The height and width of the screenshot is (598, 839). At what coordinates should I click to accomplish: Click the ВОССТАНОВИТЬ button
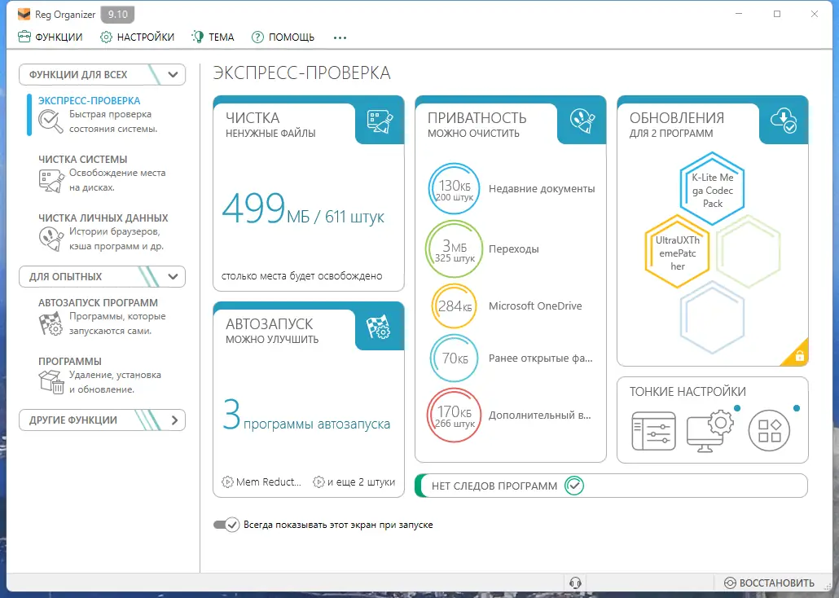[769, 583]
